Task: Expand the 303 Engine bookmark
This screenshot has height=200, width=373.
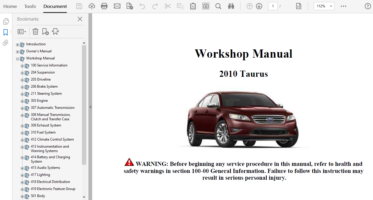Action: 22,101
